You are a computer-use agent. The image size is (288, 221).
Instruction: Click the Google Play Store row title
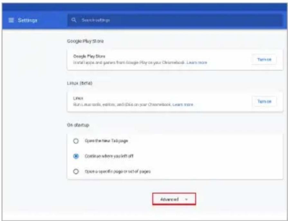[89, 56]
